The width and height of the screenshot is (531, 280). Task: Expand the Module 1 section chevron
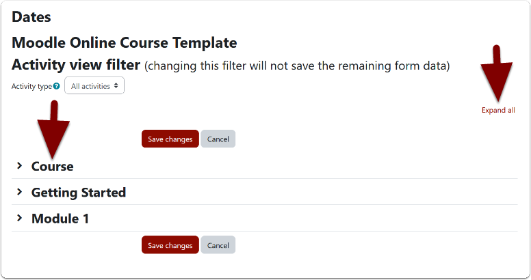(19, 219)
